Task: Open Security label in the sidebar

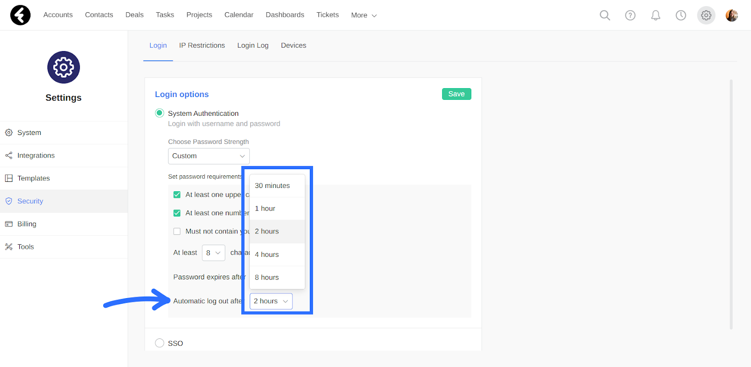Action: click(x=31, y=201)
